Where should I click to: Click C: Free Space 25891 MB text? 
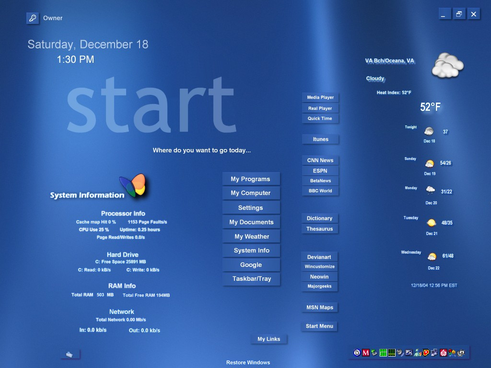click(120, 262)
